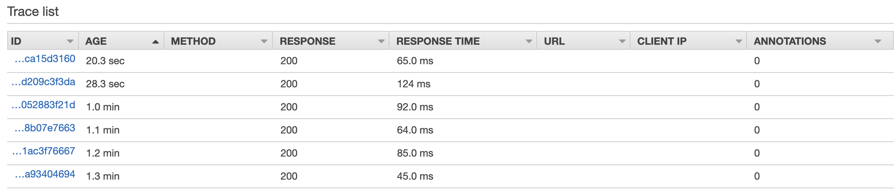Sort by the ANNOTATIONS header label
Screen dimensions: 896x189
pos(790,41)
